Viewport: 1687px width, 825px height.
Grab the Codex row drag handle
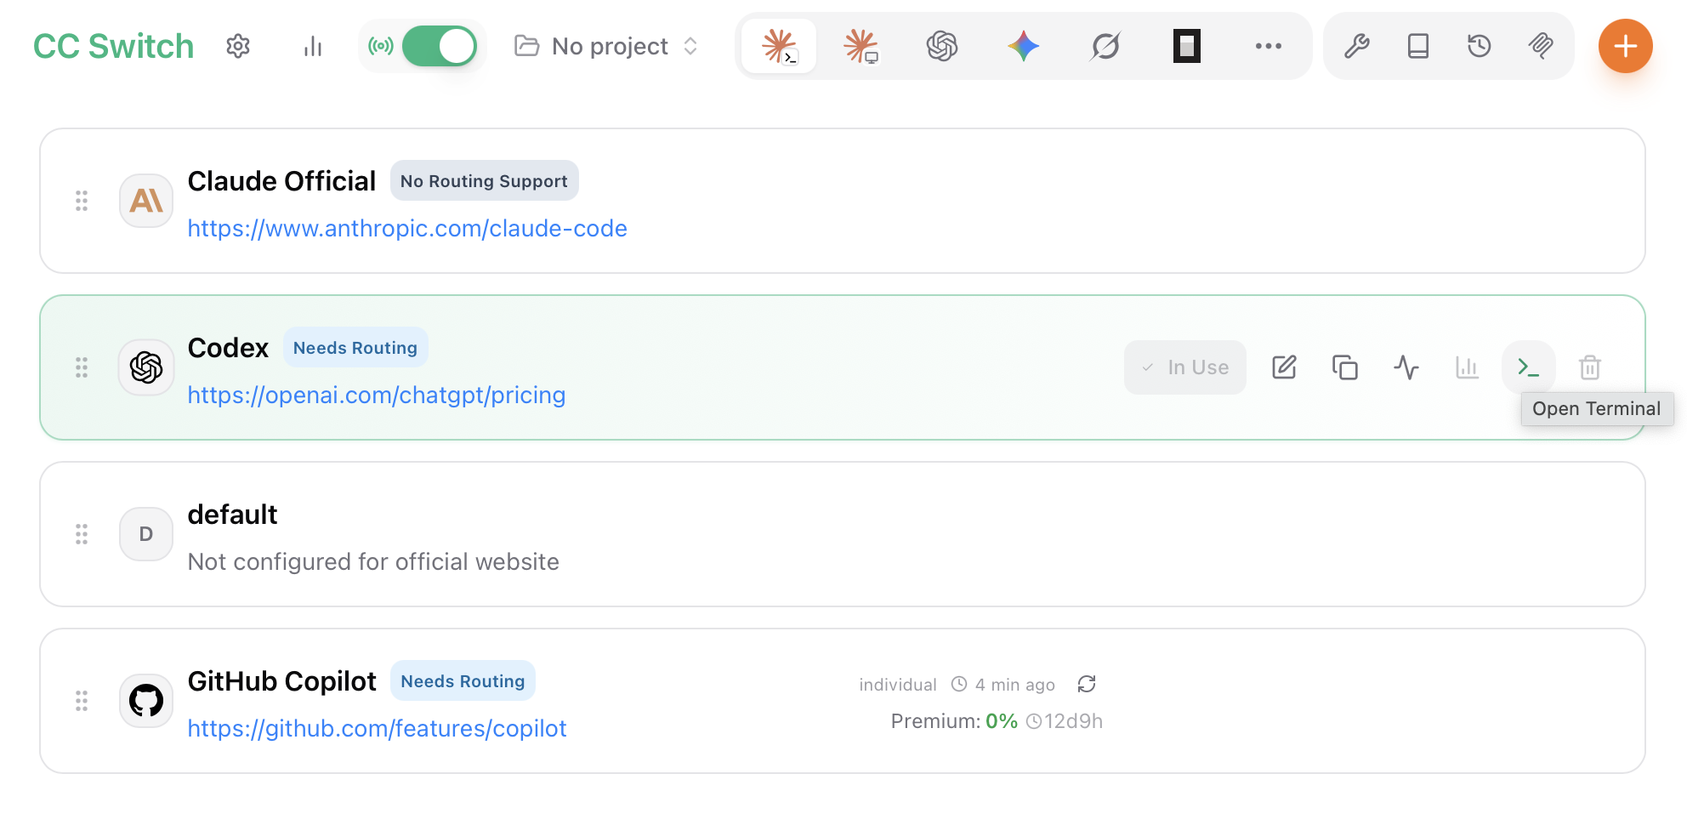pos(82,367)
